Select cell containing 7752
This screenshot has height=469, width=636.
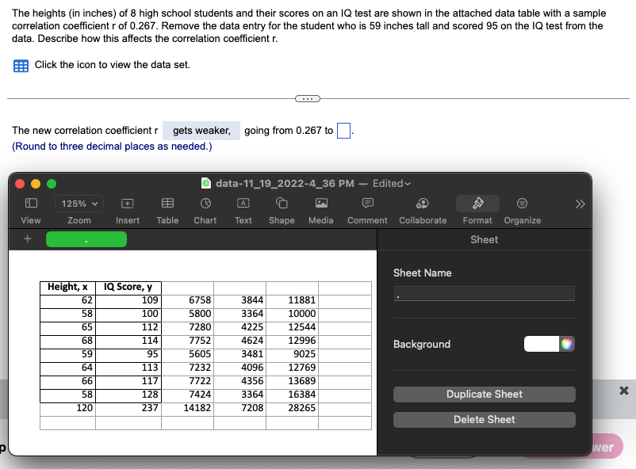point(187,341)
